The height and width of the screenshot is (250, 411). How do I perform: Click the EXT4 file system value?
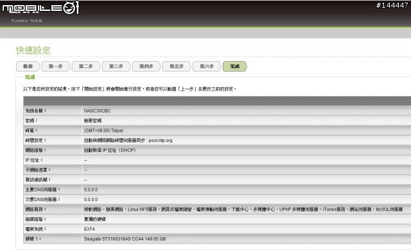[89, 229]
